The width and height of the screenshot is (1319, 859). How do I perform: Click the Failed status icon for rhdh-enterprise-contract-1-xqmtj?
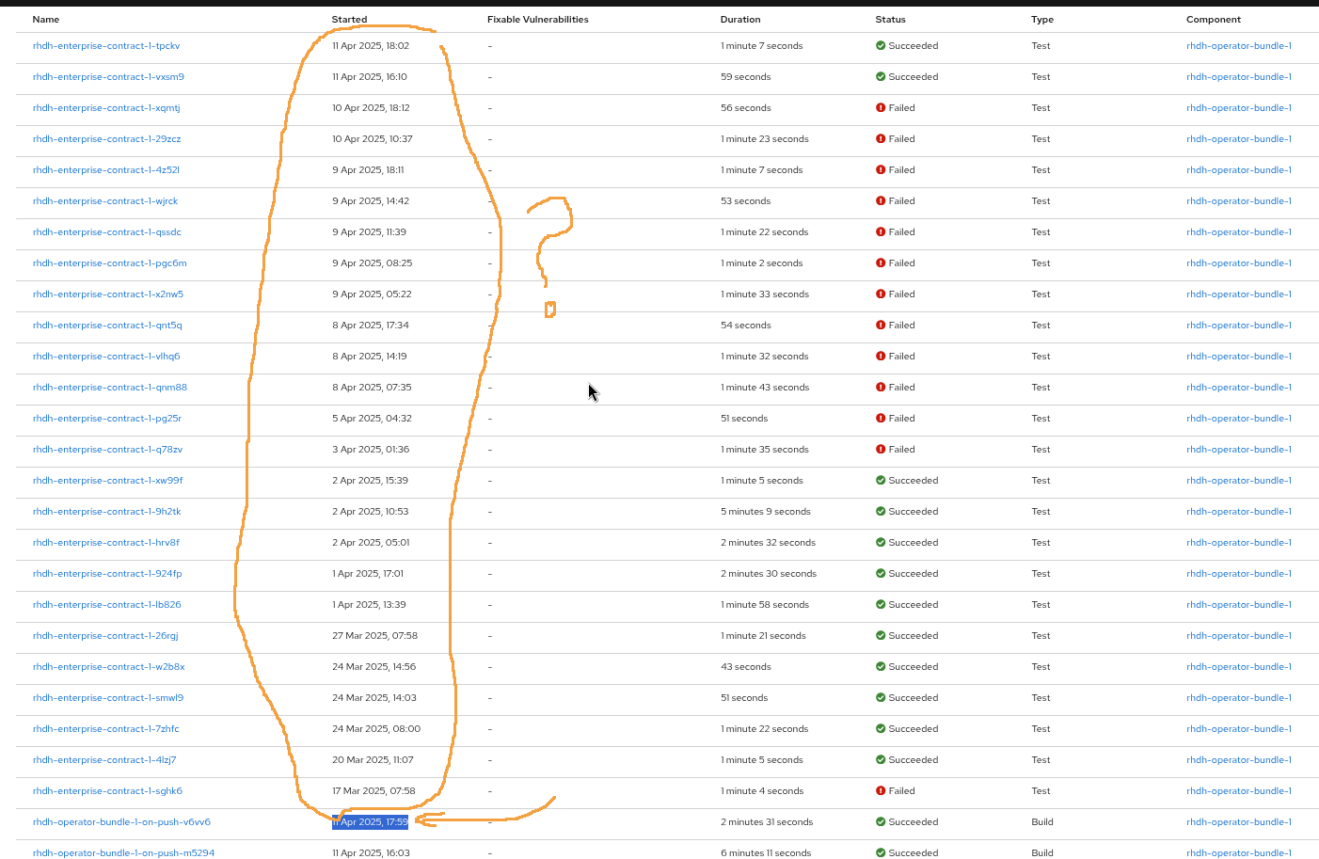point(881,107)
